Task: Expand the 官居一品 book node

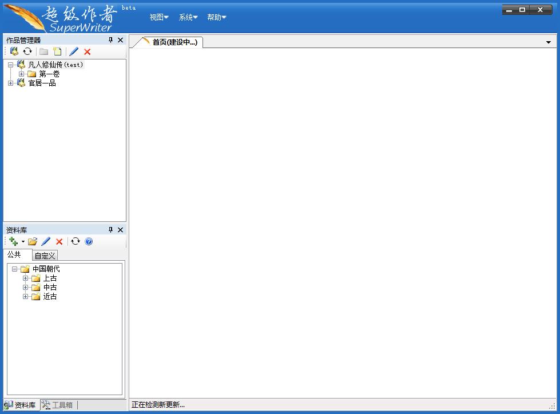Action: coord(11,83)
